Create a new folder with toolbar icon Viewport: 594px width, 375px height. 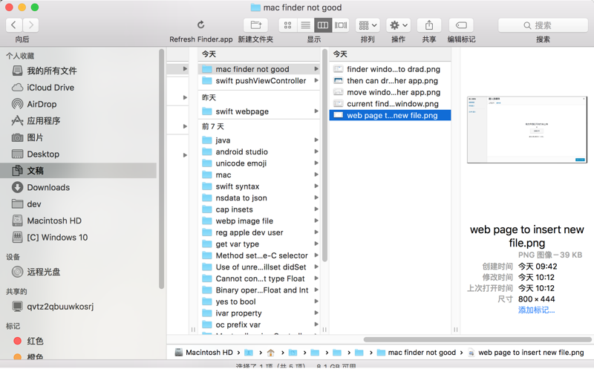[x=255, y=25]
